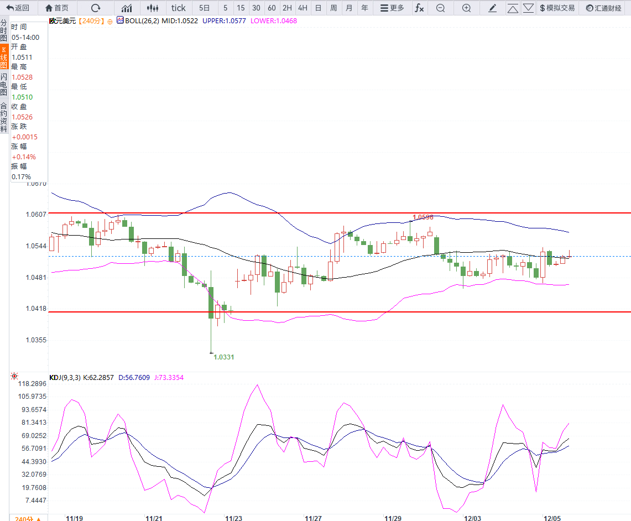Screen dimensions: 631x521
Task: Click the up-triangle expand button in toolbar
Action: tap(513, 8)
